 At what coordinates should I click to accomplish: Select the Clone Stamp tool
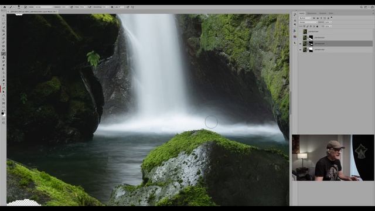(4, 57)
